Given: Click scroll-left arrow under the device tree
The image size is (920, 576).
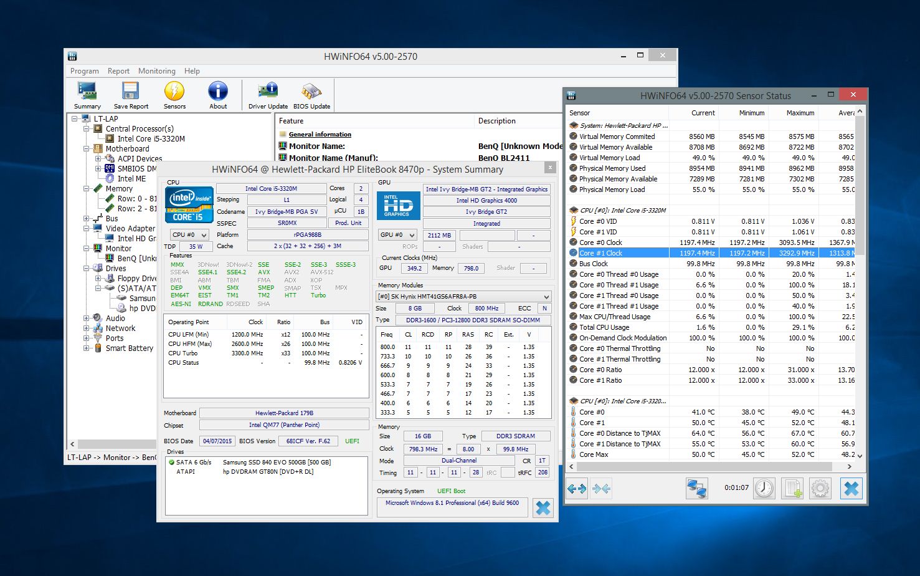Looking at the screenshot, I should 72,444.
